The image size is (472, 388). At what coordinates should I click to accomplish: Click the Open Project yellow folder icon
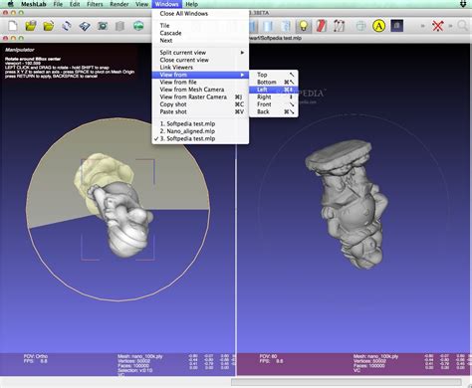(x=31, y=26)
